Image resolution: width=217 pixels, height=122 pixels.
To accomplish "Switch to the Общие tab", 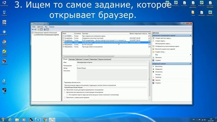I will (x=65, y=59).
